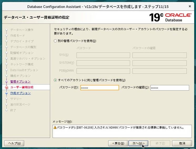The width and height of the screenshot is (196, 149).
Task: Click the 管理オプション step bullet marker
Action: [x=7, y=82]
